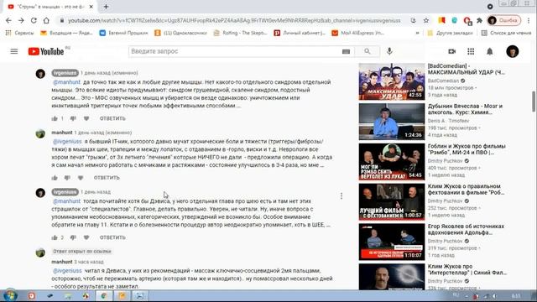
Task: Open the account avatar menu on YouTube
Action: click(x=513, y=51)
